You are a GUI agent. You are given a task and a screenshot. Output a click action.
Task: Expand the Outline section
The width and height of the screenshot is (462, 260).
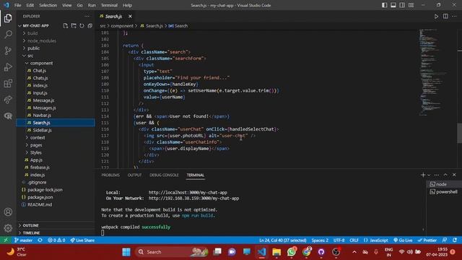click(30, 225)
